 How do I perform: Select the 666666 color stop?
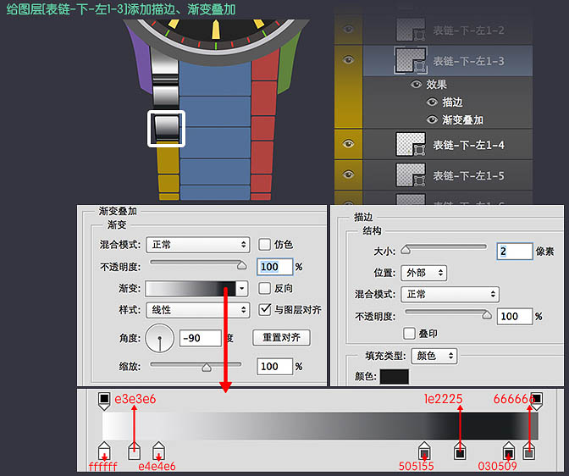click(528, 451)
